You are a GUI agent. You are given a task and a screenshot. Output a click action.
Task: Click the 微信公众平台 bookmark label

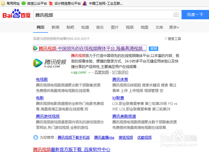(x=37, y=3)
